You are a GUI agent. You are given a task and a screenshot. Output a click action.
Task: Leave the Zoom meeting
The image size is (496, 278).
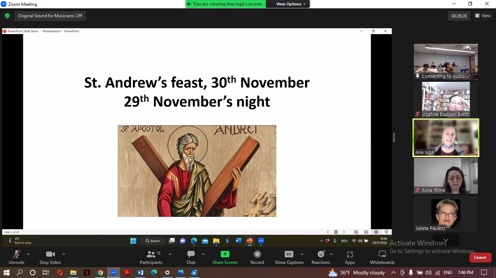click(x=480, y=257)
